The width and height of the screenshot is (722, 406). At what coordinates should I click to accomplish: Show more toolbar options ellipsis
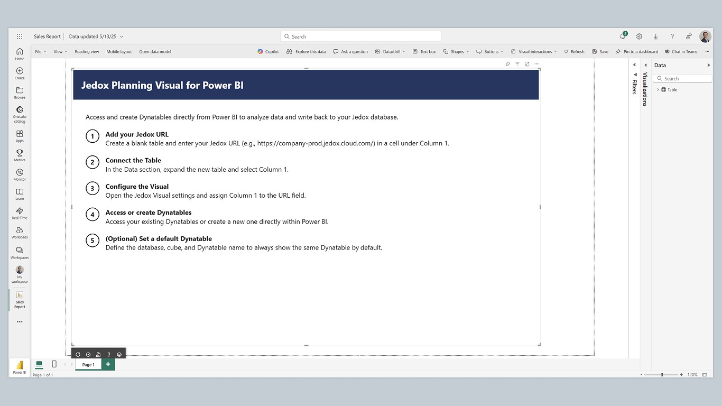(x=707, y=52)
